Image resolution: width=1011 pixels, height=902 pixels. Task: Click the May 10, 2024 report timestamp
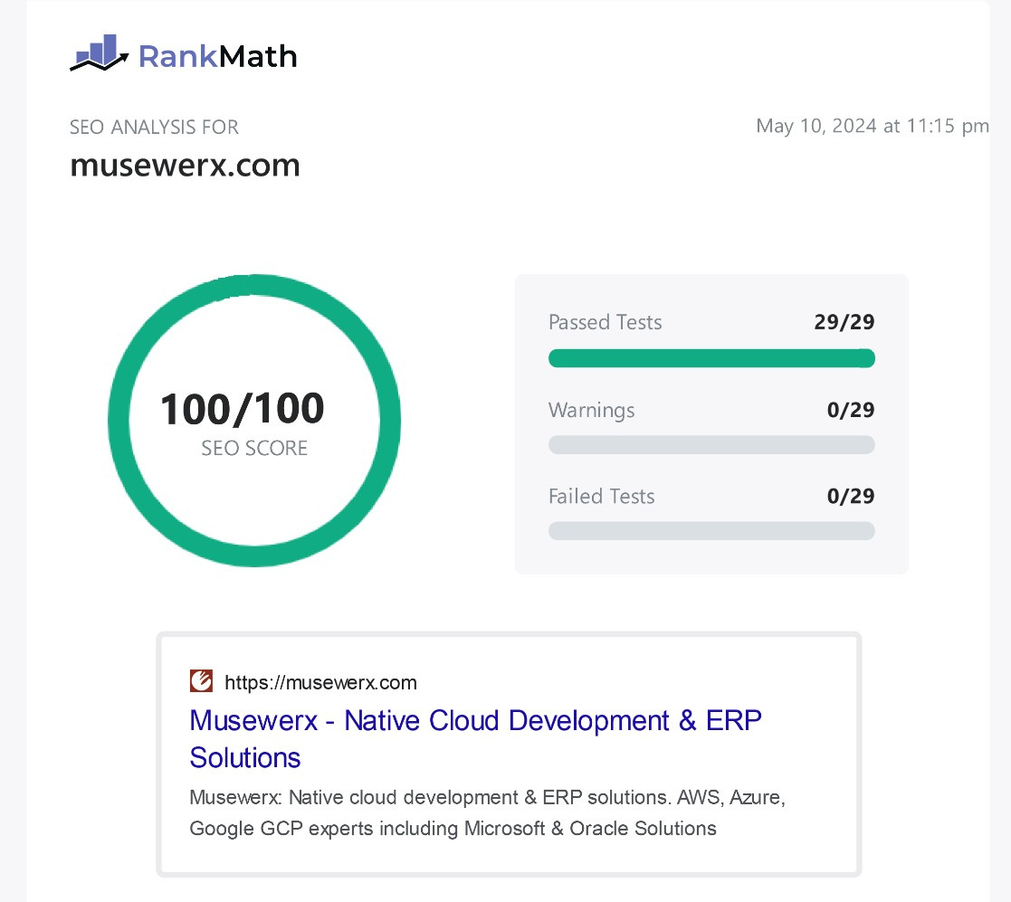(872, 126)
